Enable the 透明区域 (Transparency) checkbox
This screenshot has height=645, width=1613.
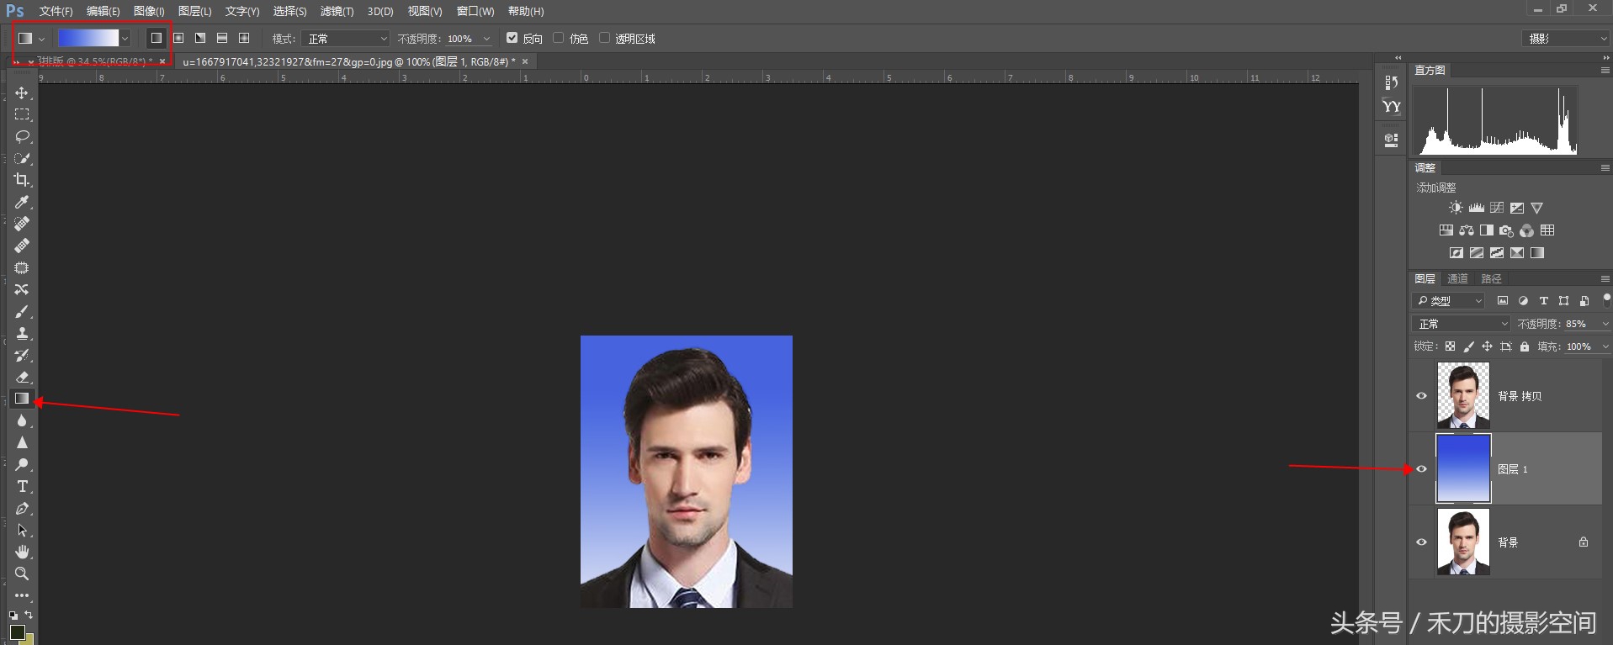[604, 38]
